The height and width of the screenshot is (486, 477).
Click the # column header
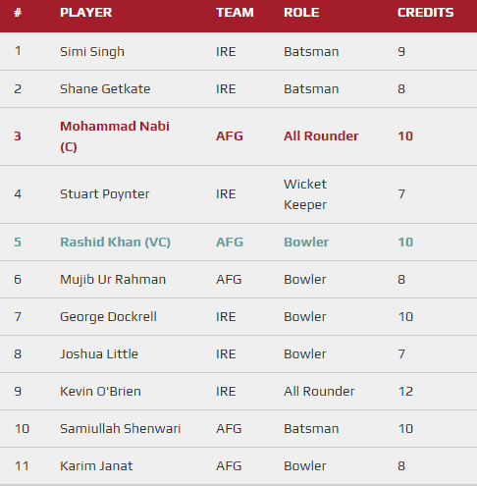(18, 13)
